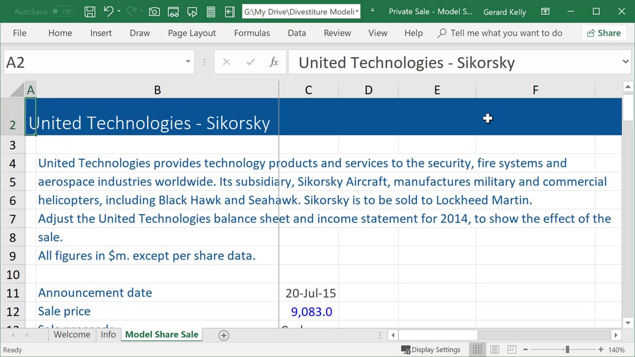Click the Share button
The image size is (635, 357).
click(x=604, y=33)
